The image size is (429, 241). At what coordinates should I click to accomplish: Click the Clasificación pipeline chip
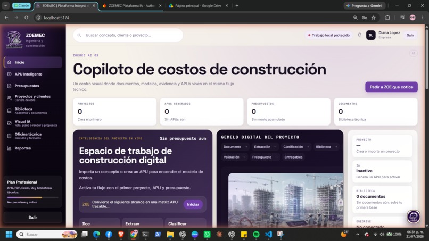pos(296,147)
